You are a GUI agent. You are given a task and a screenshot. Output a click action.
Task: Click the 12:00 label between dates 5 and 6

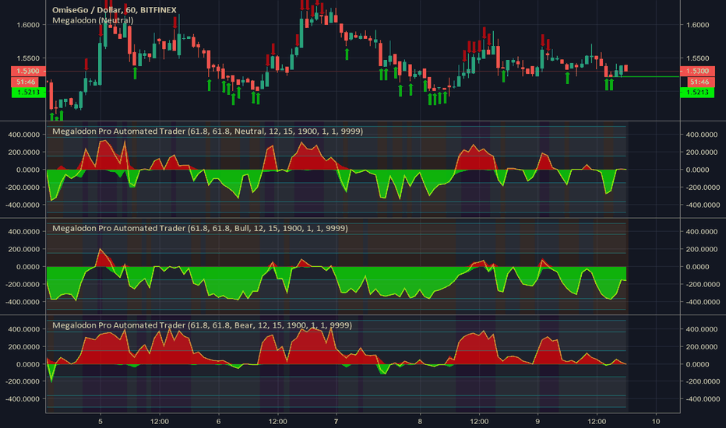[159, 422]
